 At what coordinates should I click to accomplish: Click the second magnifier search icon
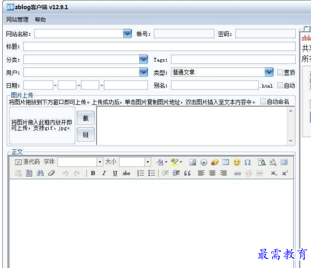pyautogui.click(x=273, y=162)
